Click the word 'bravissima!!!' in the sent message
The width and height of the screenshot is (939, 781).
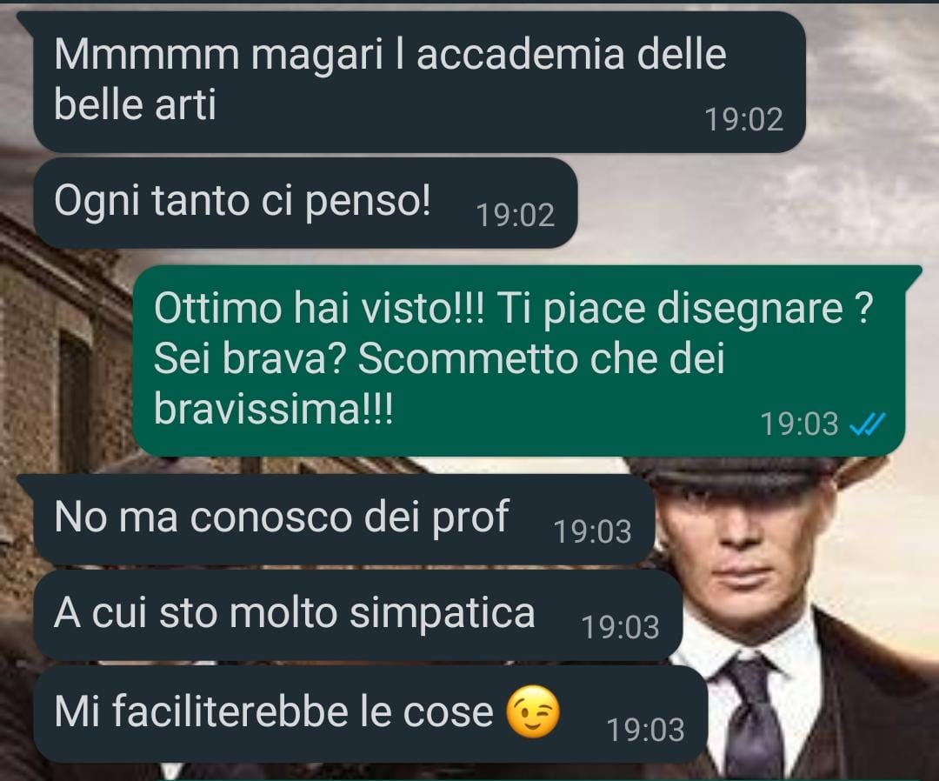[x=274, y=411]
